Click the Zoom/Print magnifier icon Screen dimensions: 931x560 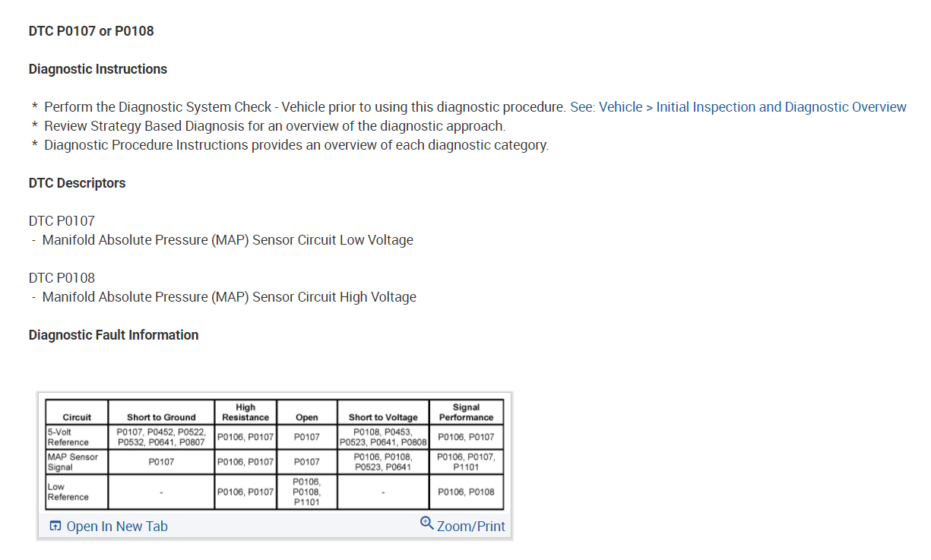click(x=427, y=524)
